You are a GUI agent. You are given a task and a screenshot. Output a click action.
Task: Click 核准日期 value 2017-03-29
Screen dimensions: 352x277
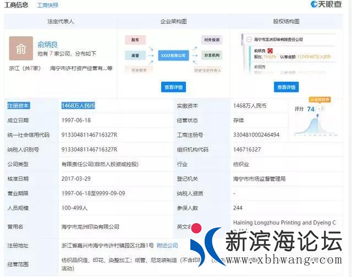point(76,179)
